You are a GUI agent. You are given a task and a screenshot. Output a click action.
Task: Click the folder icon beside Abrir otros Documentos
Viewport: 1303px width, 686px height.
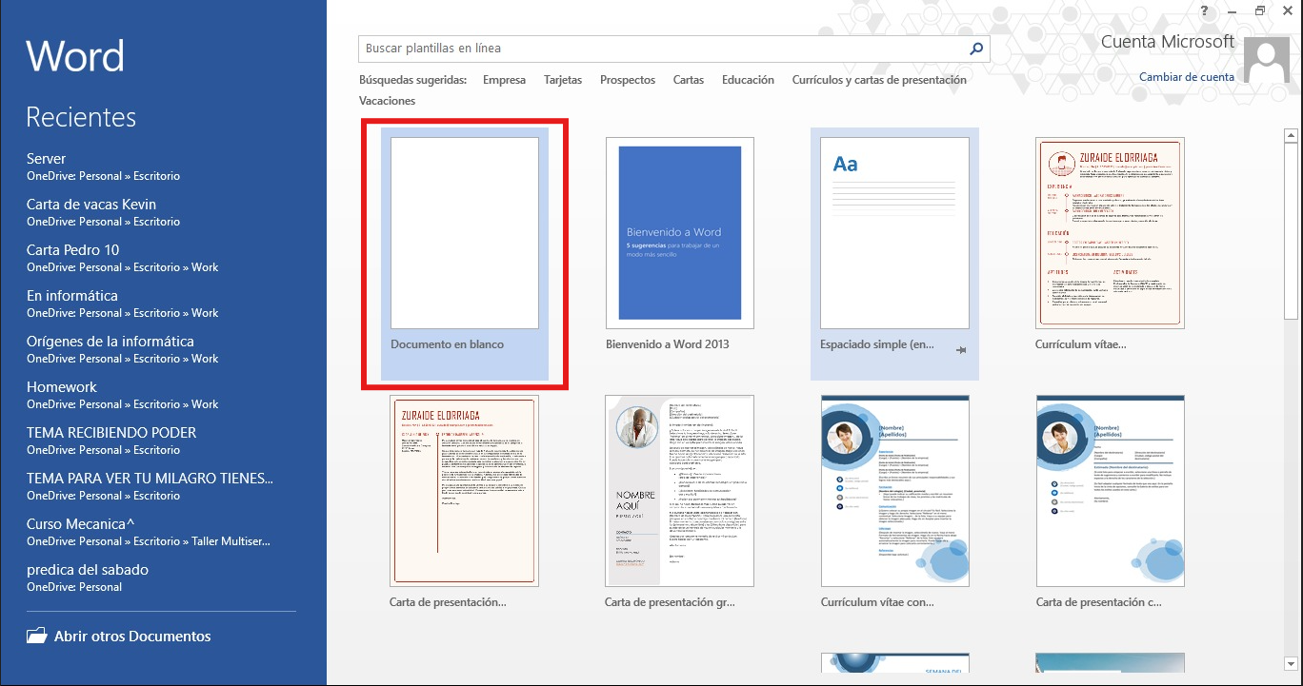click(x=36, y=637)
